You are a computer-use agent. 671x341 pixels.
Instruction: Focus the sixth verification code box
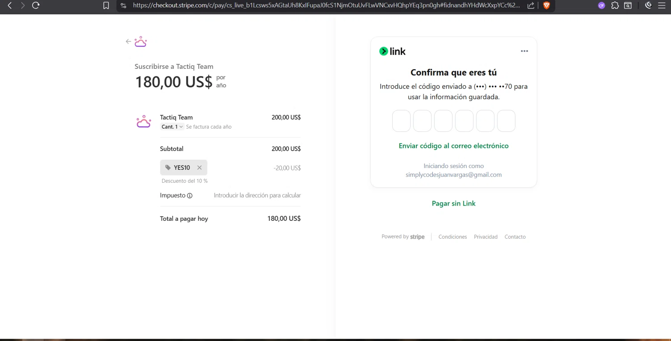coord(506,121)
